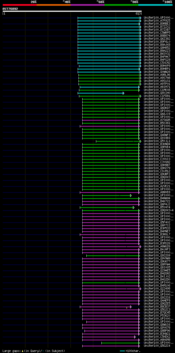Select hit label UniRef100_Q9U677

point(157,261)
